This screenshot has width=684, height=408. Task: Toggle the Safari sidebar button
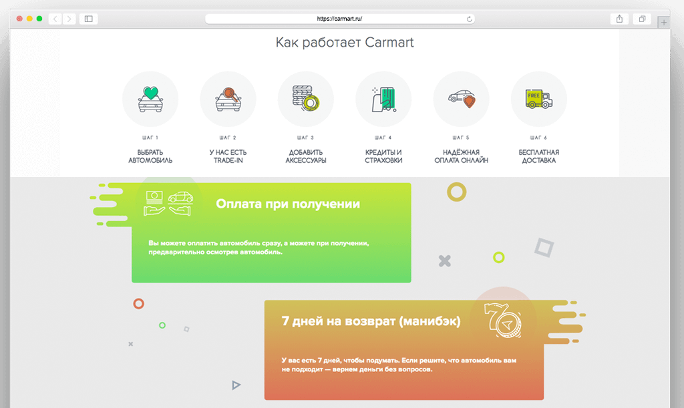[89, 19]
